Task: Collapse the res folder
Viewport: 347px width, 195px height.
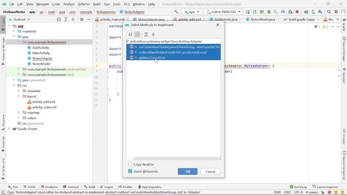Action: [14, 86]
